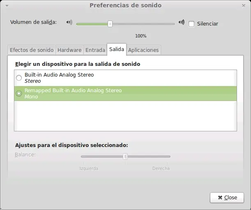Viewport: 251px width, 210px height.
Task: Select the Salida tab
Action: 117,49
